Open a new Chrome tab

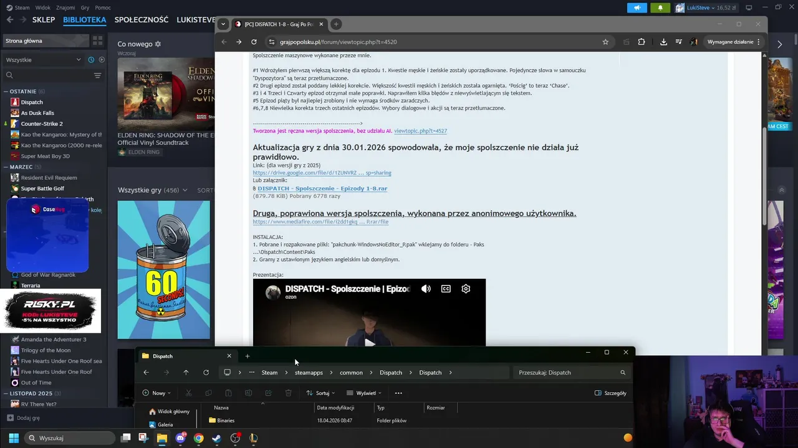coord(336,24)
